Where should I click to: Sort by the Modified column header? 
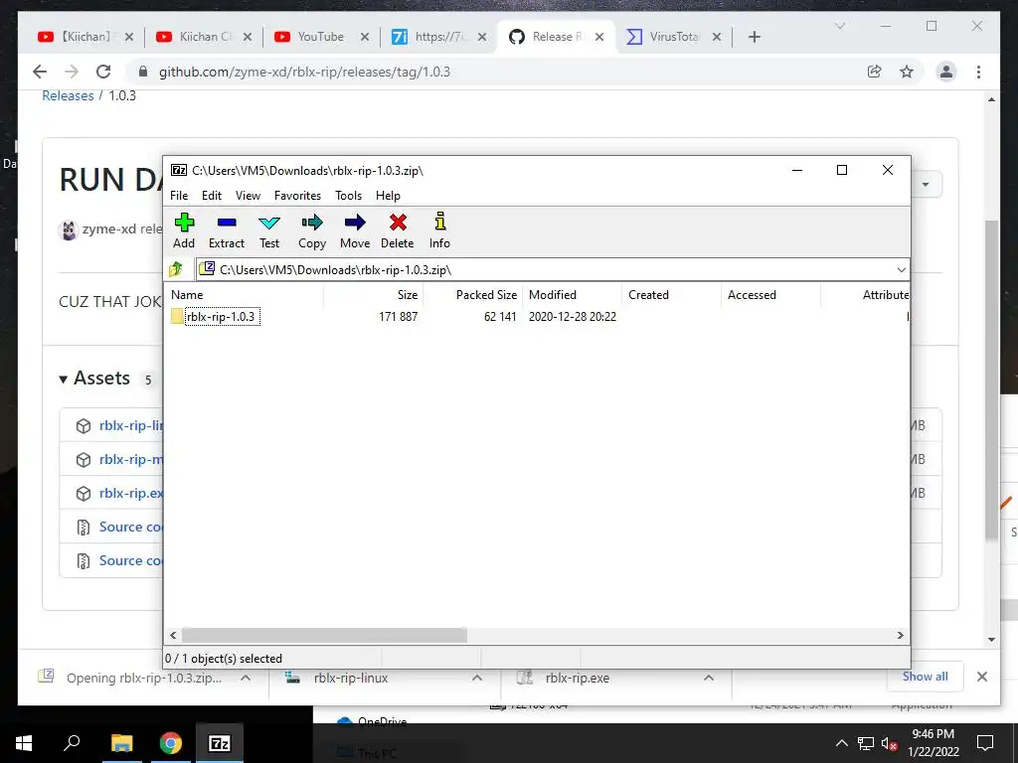[572, 294]
